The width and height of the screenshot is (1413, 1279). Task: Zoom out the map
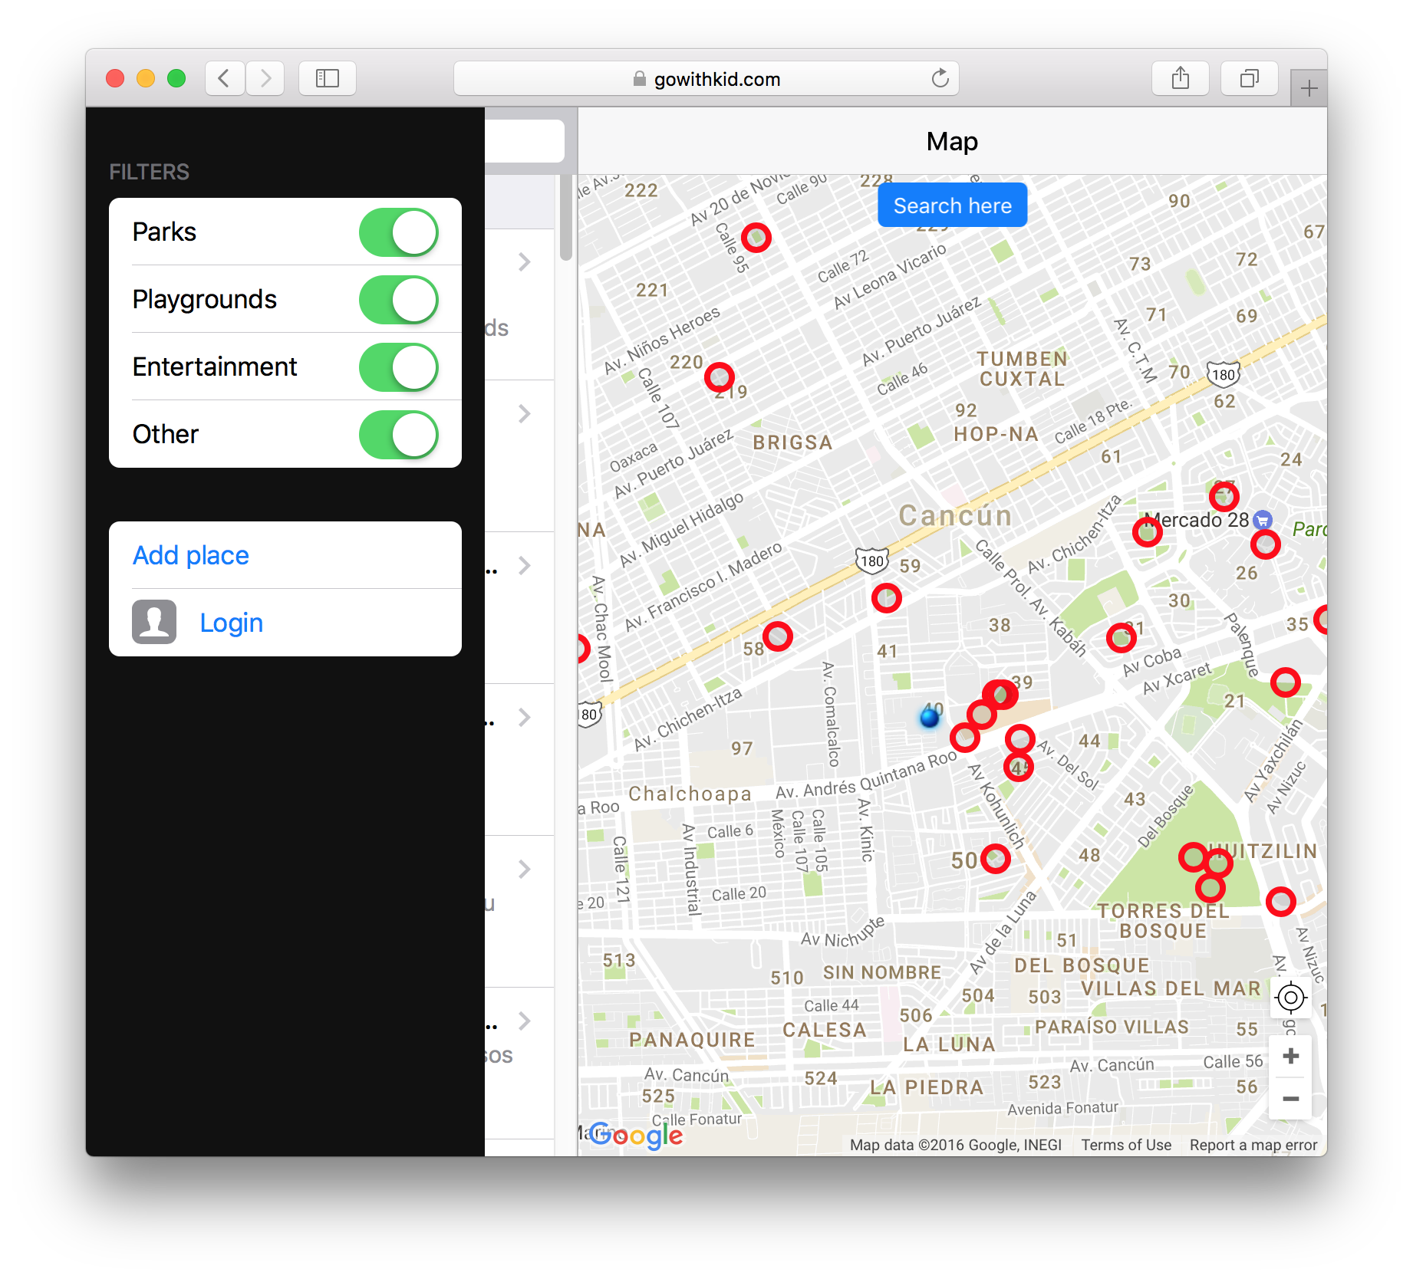pyautogui.click(x=1291, y=1099)
